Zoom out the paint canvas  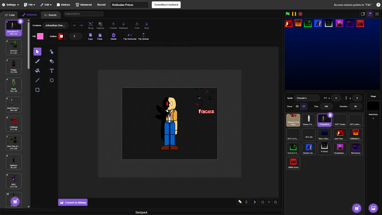pyautogui.click(x=263, y=202)
